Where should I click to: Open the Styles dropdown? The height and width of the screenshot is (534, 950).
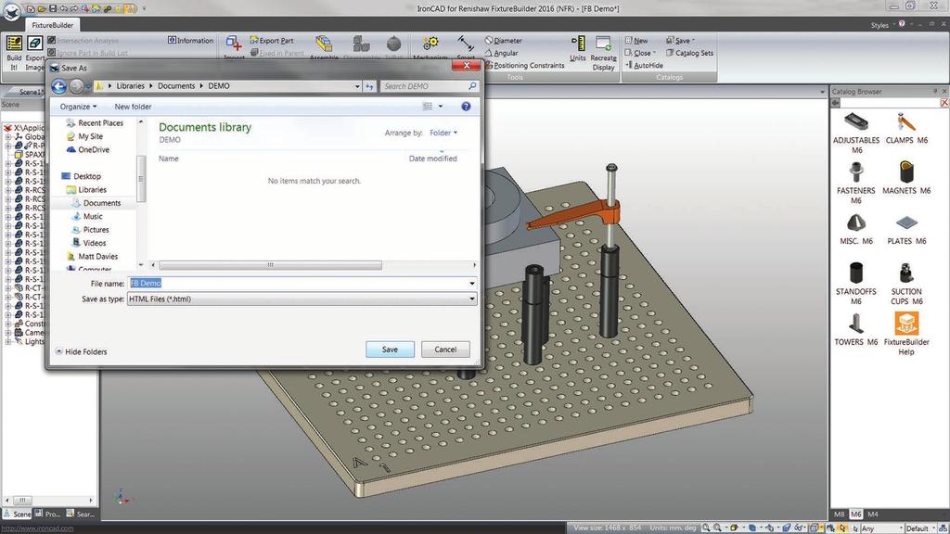coord(882,25)
